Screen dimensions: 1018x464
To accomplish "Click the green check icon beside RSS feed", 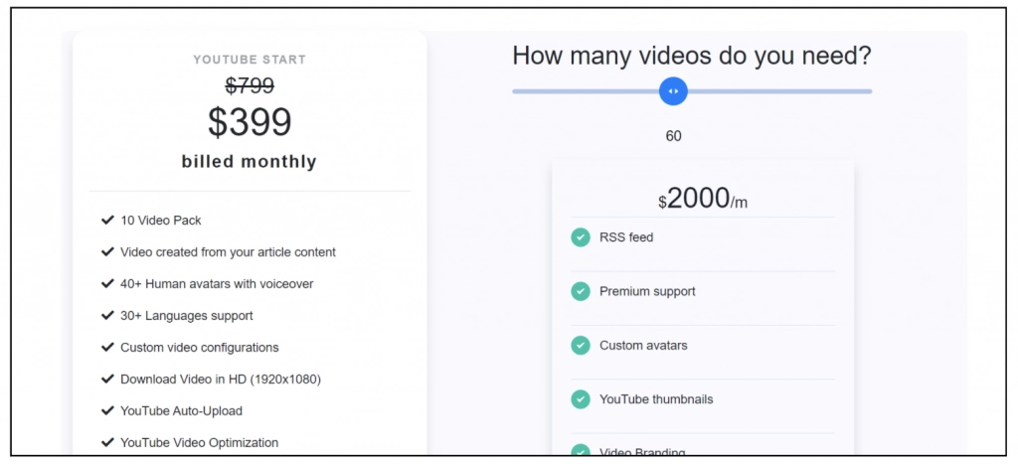I will tap(581, 237).
